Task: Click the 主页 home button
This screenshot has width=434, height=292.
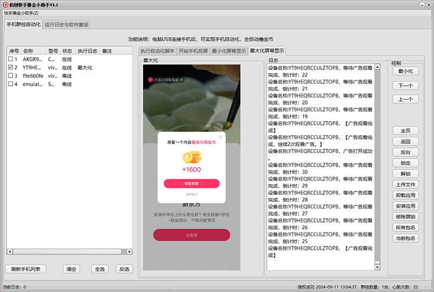Action: click(405, 131)
